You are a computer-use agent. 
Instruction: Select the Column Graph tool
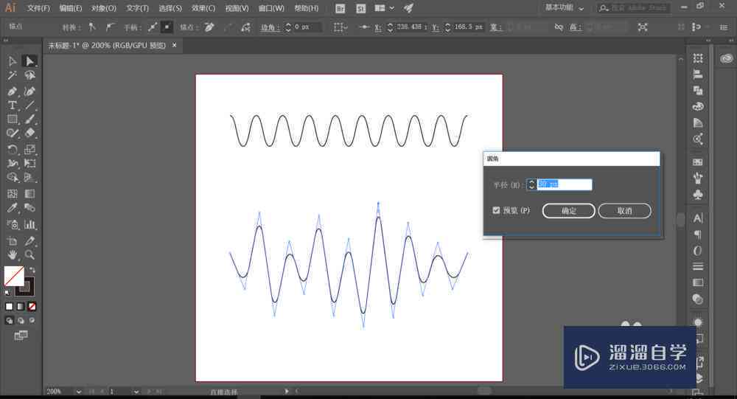(29, 224)
